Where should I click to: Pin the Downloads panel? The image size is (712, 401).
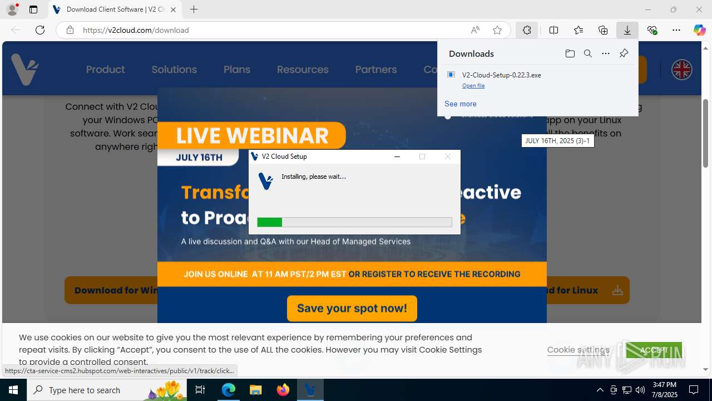[x=624, y=53]
